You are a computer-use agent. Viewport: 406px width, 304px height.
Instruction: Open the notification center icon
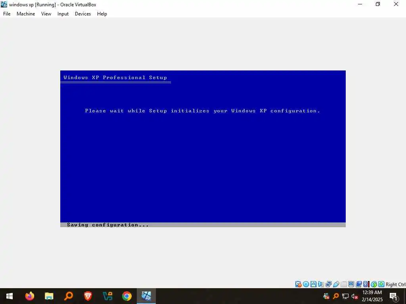pos(394,296)
